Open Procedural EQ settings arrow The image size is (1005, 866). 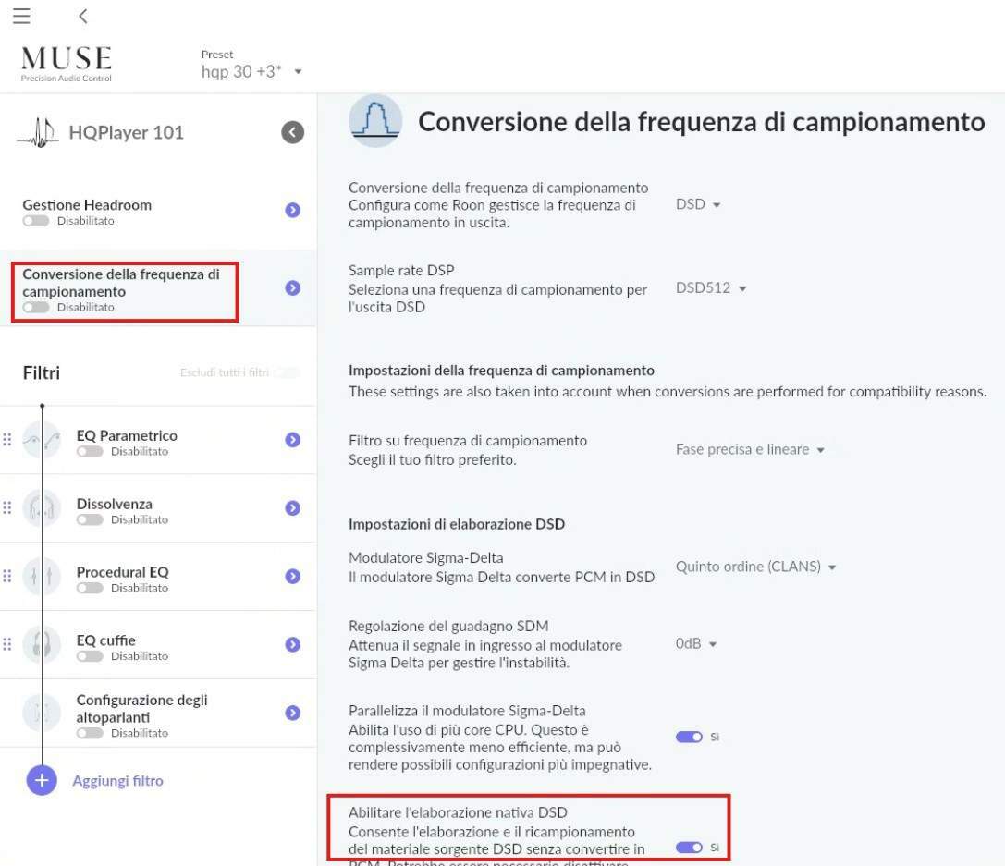click(x=293, y=577)
